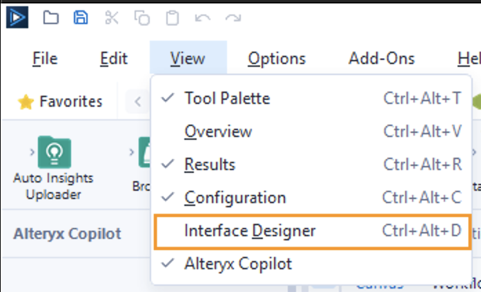The height and width of the screenshot is (292, 481).
Task: Toggle Configuration panel in View menu
Action: [312, 198]
